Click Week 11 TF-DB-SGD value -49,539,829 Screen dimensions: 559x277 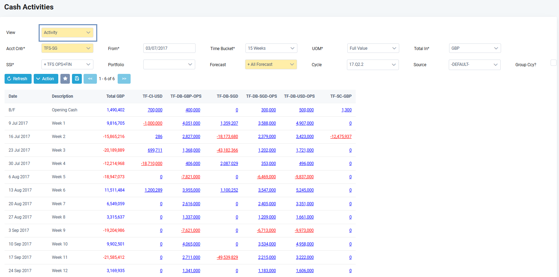227,257
